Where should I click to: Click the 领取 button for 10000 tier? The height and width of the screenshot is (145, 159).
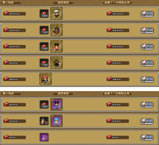pyautogui.click(x=147, y=46)
